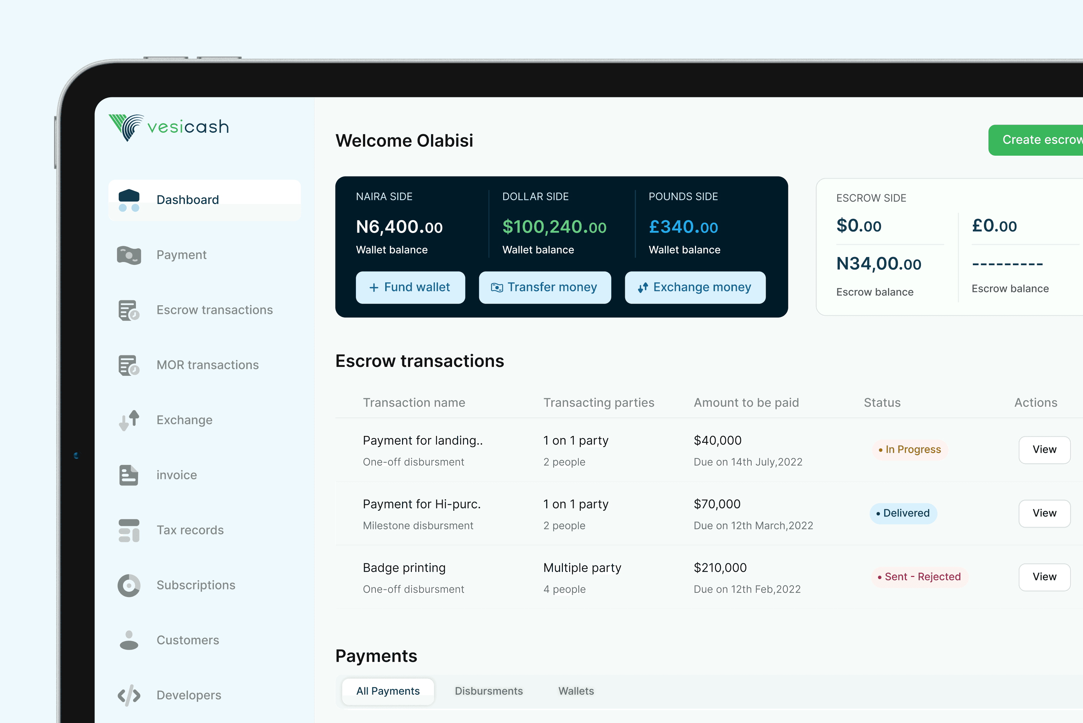This screenshot has height=723, width=1083.
Task: Select the All Payments tab
Action: tap(387, 691)
